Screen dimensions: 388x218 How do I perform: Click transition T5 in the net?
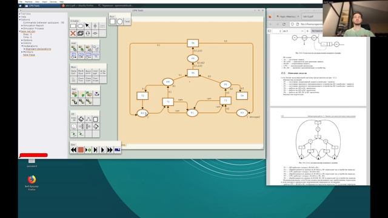point(193,73)
